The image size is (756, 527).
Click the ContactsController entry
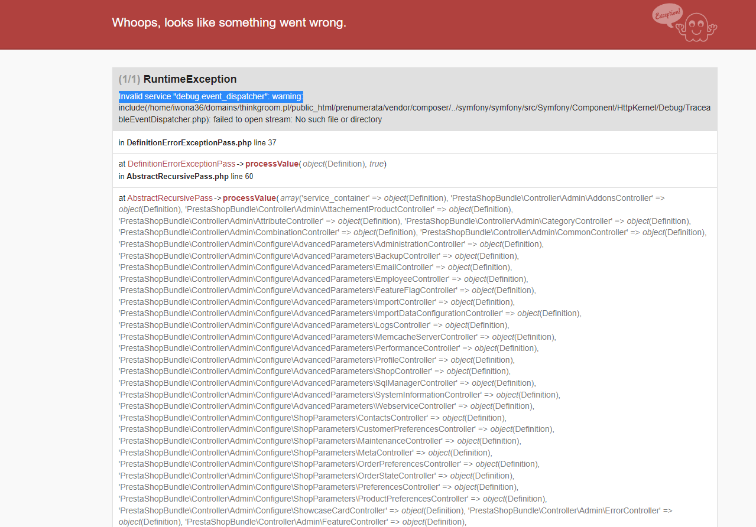(273, 418)
